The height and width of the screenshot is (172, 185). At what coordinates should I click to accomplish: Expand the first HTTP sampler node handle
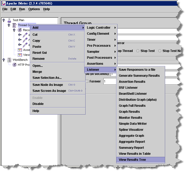pyautogui.click(x=20, y=35)
